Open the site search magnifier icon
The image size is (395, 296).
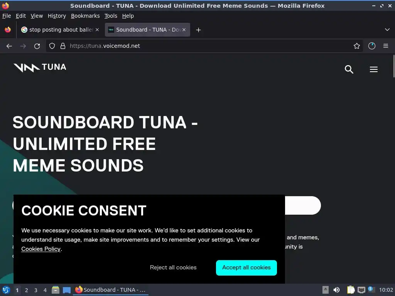point(349,69)
